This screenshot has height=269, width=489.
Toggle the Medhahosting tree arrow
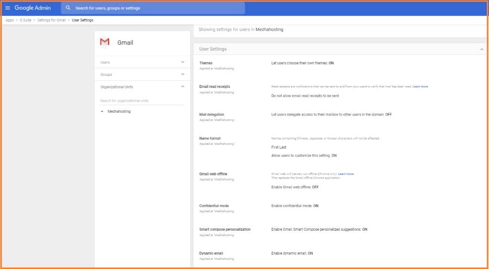102,112
